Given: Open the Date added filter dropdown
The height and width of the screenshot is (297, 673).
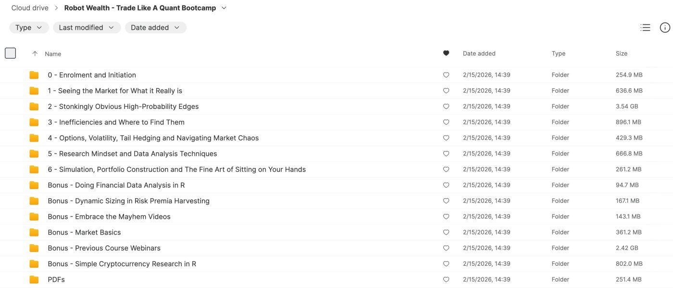Looking at the screenshot, I should (x=155, y=28).
